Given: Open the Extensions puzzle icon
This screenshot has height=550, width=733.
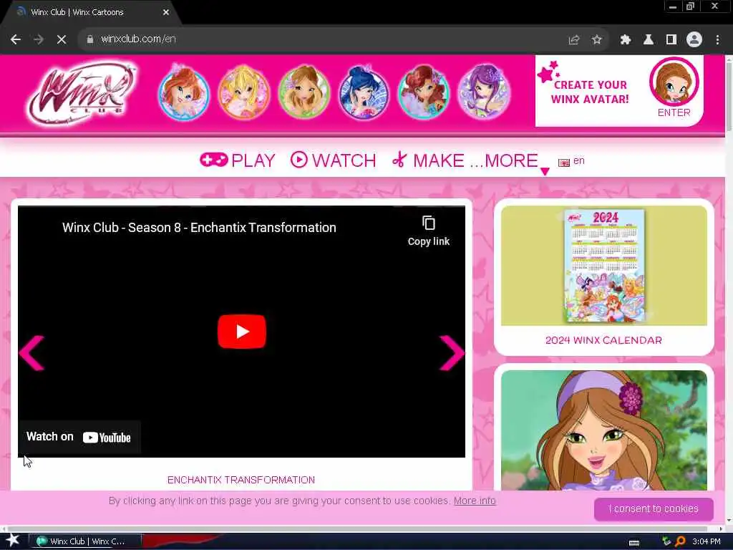Looking at the screenshot, I should [626, 40].
